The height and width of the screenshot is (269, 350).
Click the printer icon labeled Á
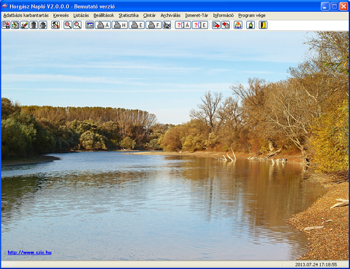103,25
